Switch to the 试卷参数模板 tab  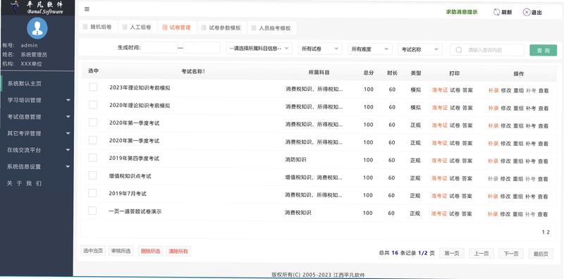(x=222, y=27)
